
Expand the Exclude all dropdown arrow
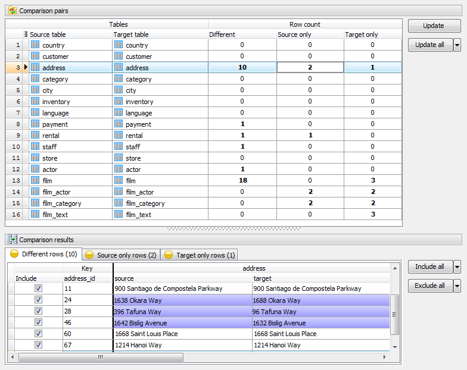pyautogui.click(x=457, y=286)
